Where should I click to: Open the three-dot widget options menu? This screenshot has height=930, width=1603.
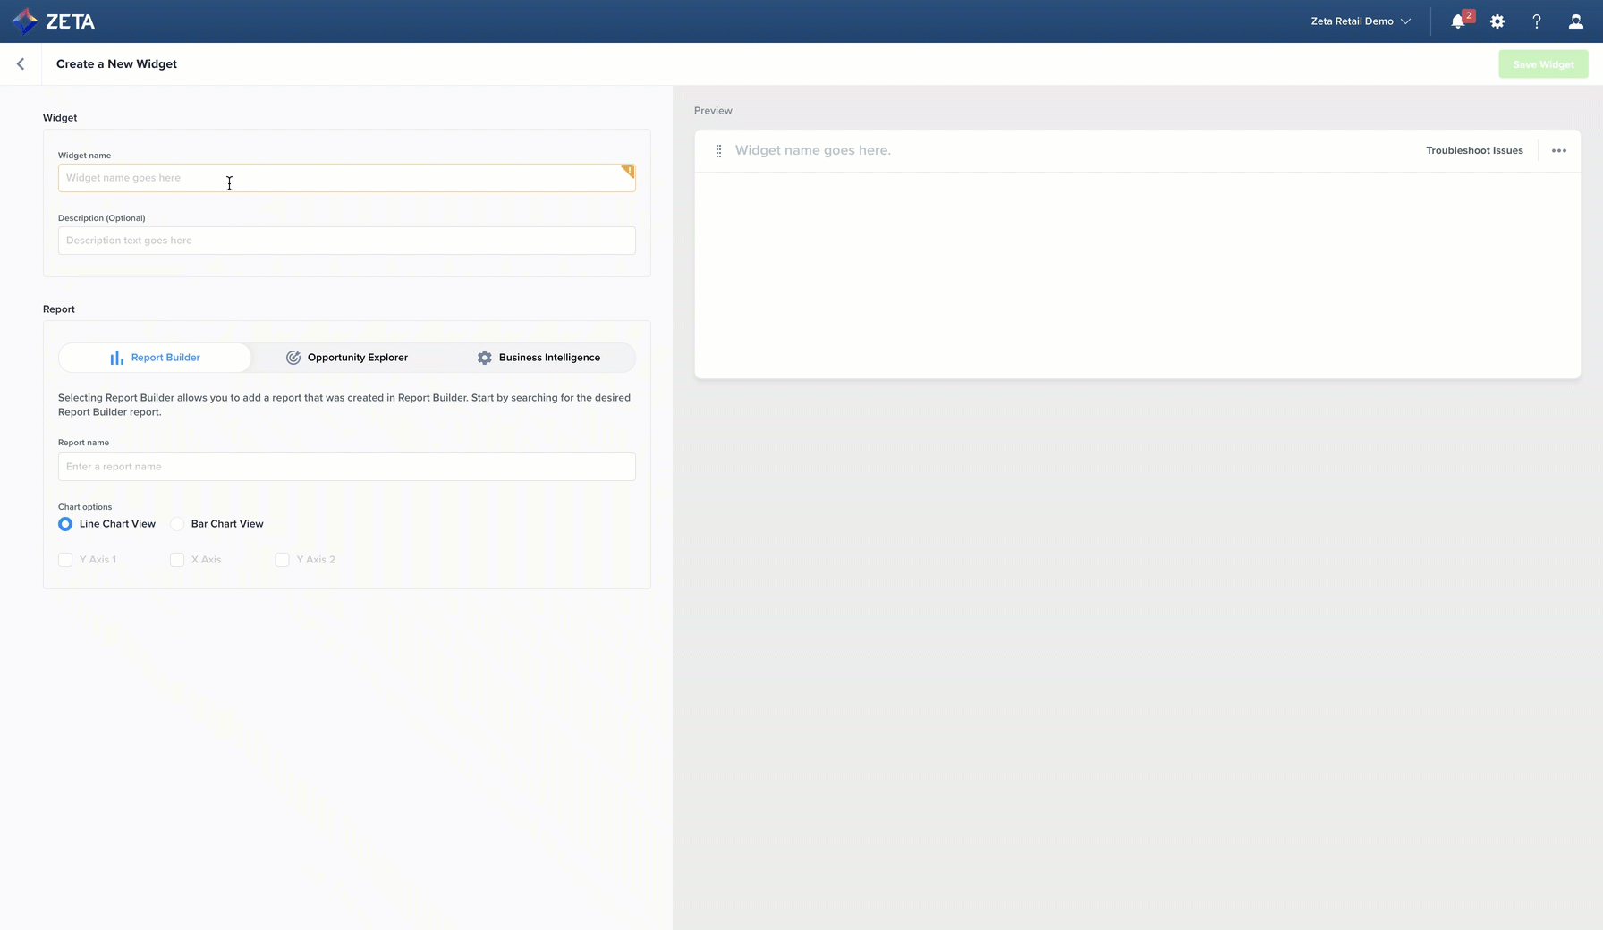point(1558,151)
